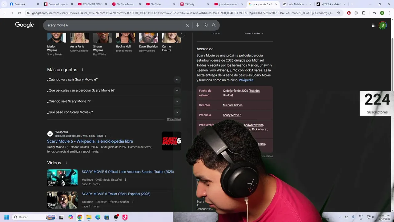Open Anna Faris cast card
This screenshot has height=222, width=394.
pyautogui.click(x=79, y=43)
